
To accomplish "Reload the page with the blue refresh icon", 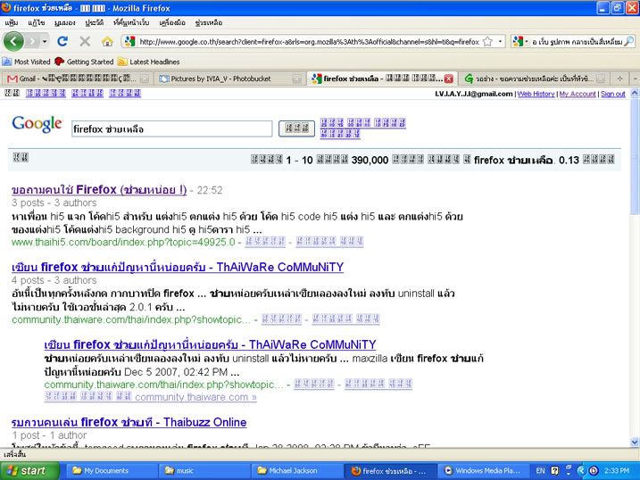I will coord(62,41).
